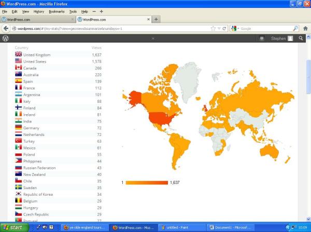Click the United States on the map

pos(160,118)
